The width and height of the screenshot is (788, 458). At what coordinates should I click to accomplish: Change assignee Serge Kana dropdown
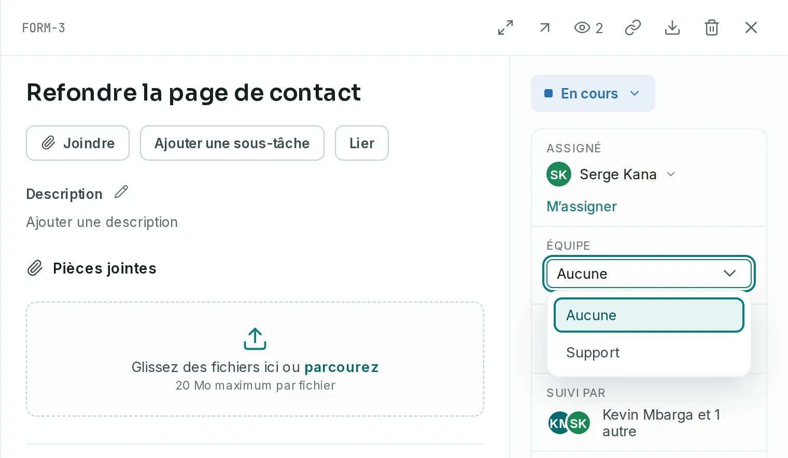coord(611,175)
